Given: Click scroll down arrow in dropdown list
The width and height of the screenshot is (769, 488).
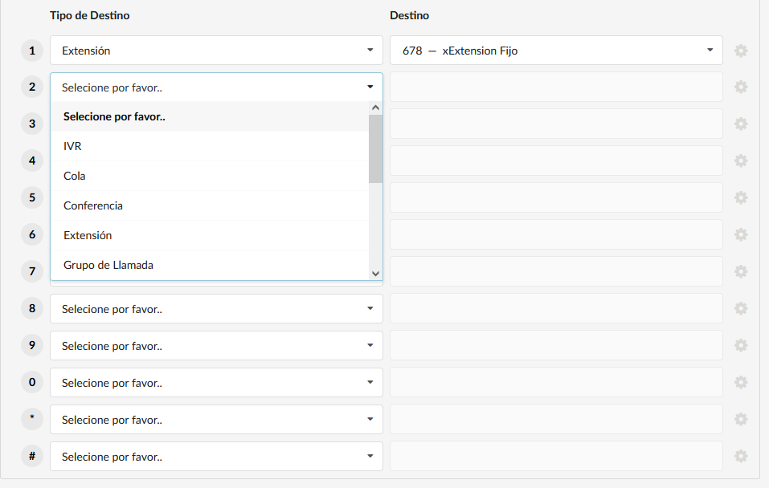Looking at the screenshot, I should tap(376, 274).
